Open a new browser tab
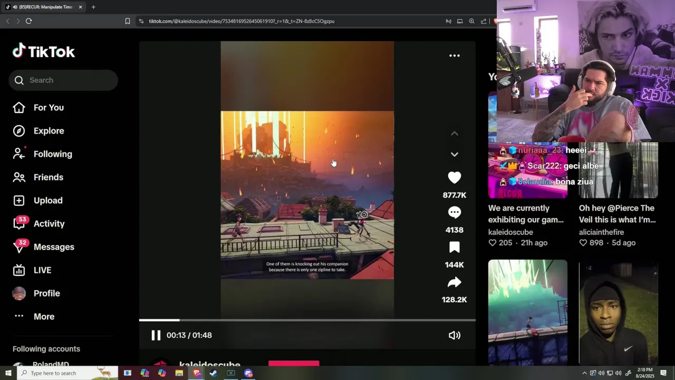The height and width of the screenshot is (380, 675). point(93,7)
